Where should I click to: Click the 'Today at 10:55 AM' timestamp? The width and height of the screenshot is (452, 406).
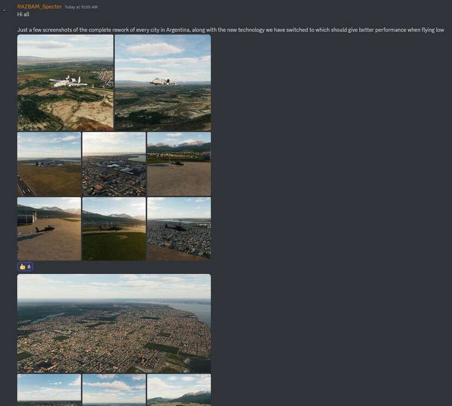tap(81, 7)
